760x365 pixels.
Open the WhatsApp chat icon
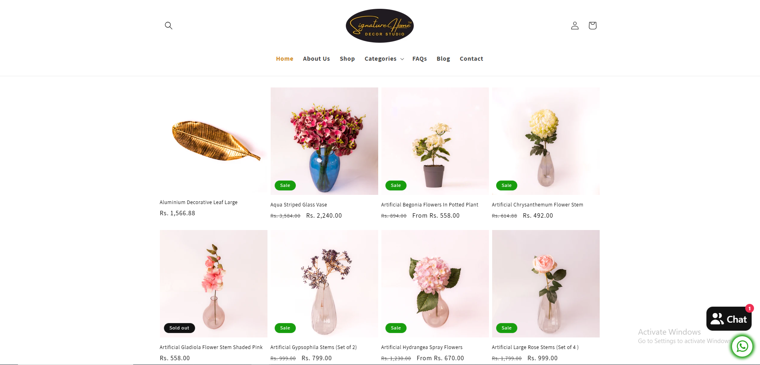pos(742,346)
